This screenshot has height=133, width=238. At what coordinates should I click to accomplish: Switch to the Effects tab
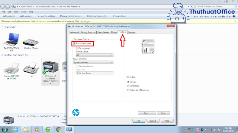[114, 33]
